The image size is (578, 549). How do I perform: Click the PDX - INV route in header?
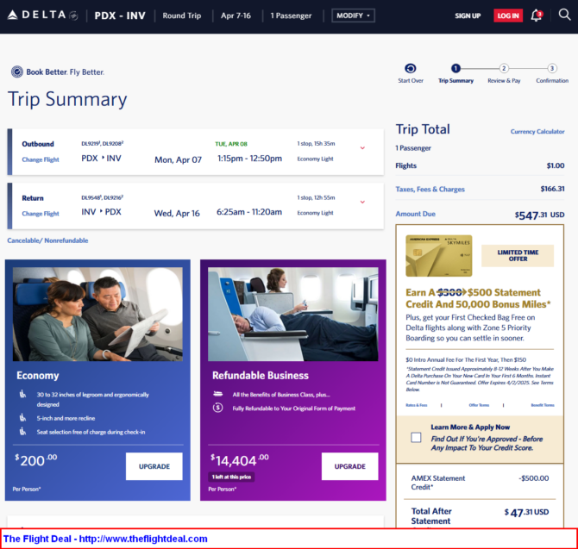pyautogui.click(x=120, y=16)
